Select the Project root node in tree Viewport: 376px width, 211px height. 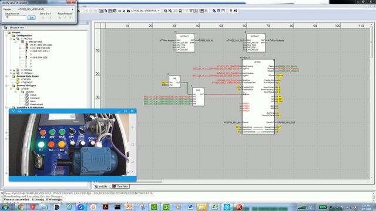(16, 32)
